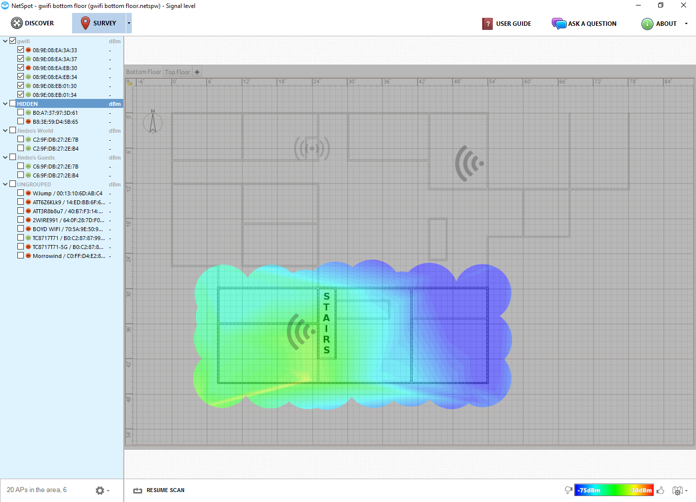Click signal icon of 08:9E:08:EA:3A:33
The width and height of the screenshot is (696, 502).
point(28,50)
